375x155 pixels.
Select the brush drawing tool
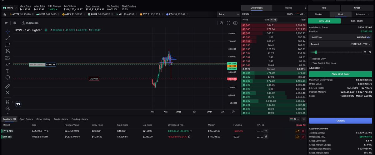(8, 64)
